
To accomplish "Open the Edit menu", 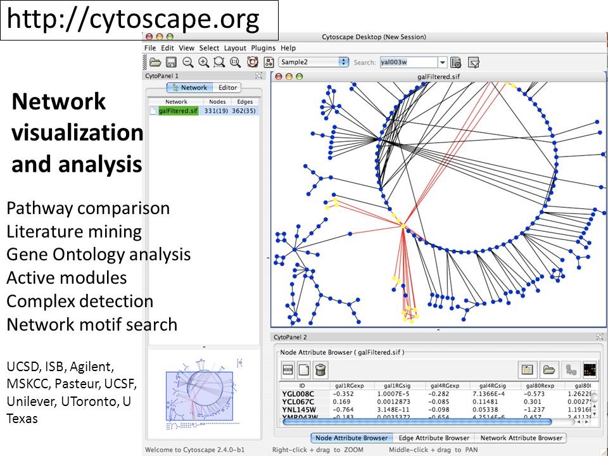I will click(x=167, y=48).
